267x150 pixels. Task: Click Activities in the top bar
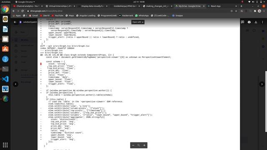(6, 2)
